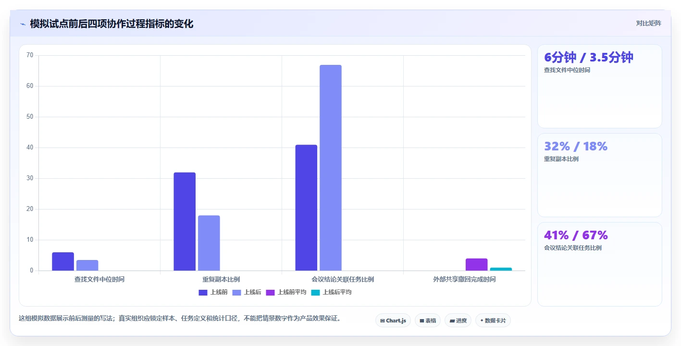The height and width of the screenshot is (346, 681).
Task: Click the 重复副本比例 axis label
Action: coord(221,279)
